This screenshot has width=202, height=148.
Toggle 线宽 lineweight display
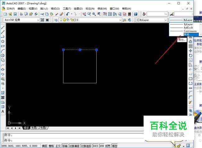pyautogui.click(x=108, y=146)
